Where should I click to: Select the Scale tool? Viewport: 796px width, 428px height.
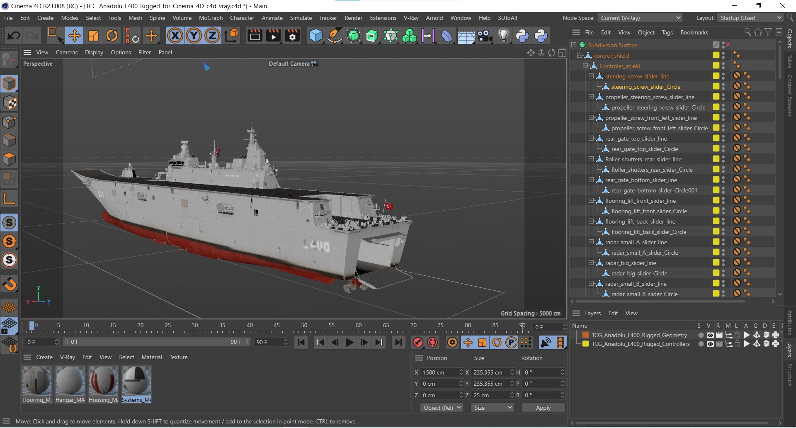[x=93, y=36]
